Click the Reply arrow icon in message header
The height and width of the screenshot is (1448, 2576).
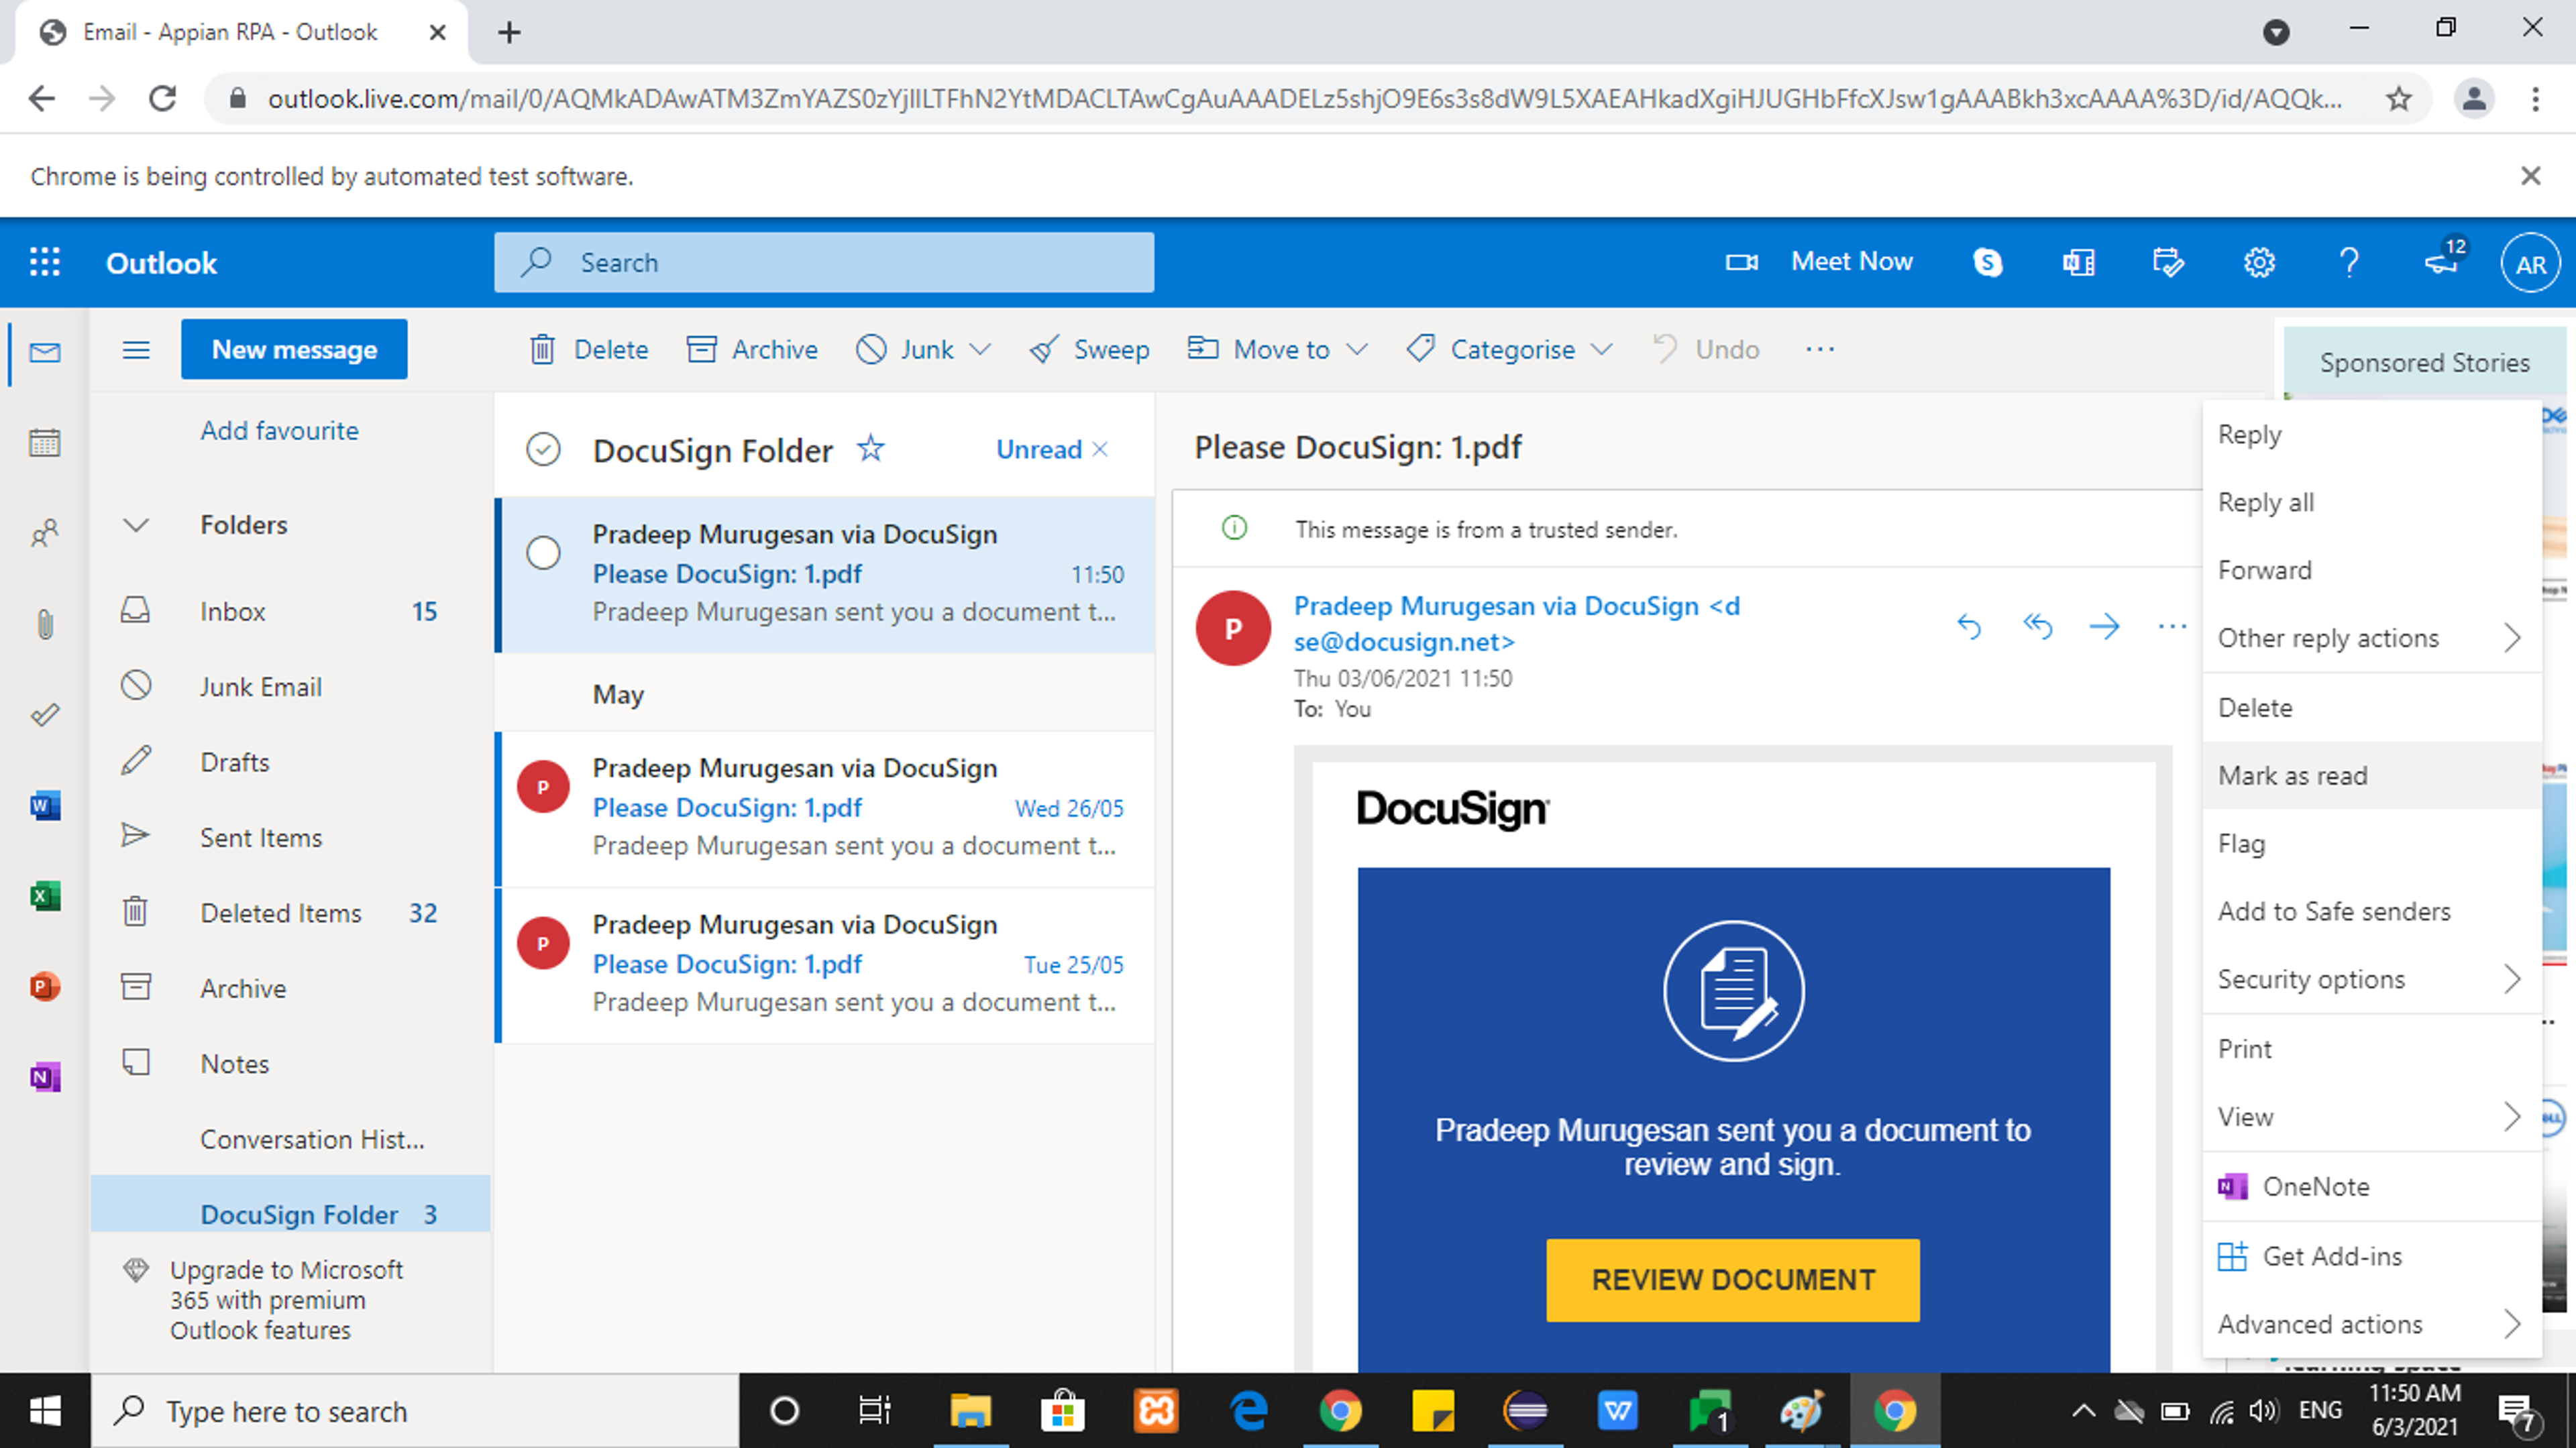pyautogui.click(x=1968, y=626)
